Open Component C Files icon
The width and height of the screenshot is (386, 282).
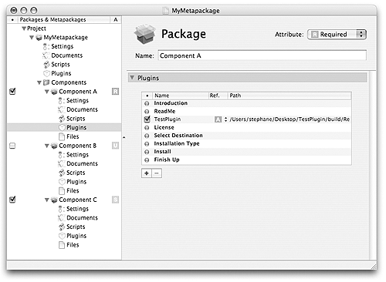click(x=62, y=245)
